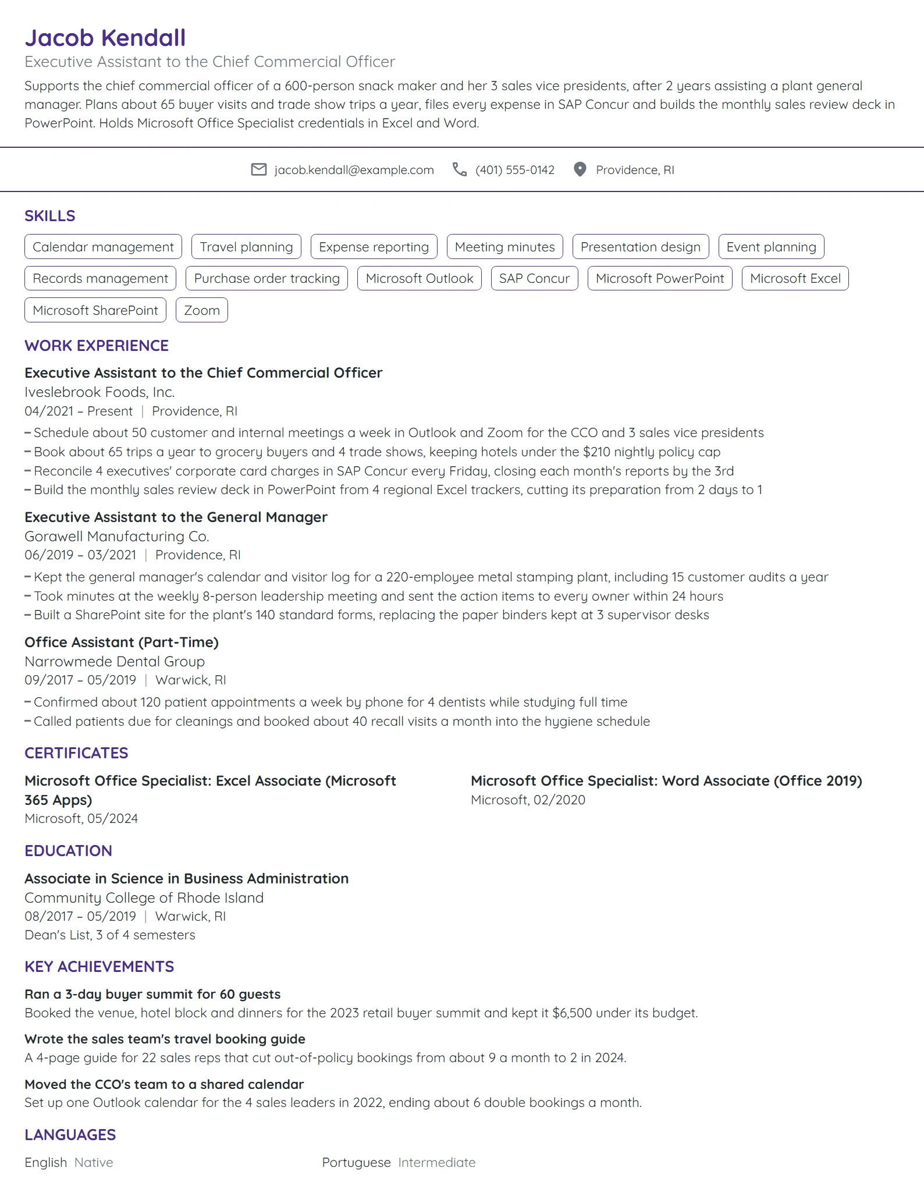924x1196 pixels.
Task: Click Wrote the sales team's travel booking guide
Action: [x=165, y=1039]
